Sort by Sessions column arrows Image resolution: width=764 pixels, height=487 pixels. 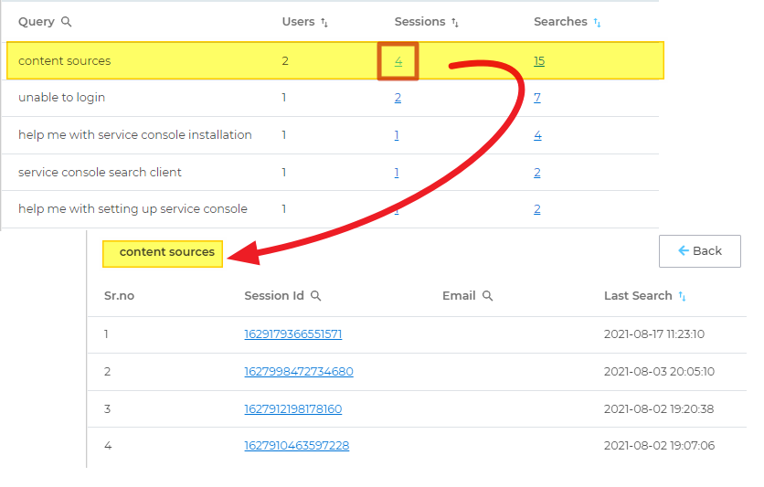(455, 22)
